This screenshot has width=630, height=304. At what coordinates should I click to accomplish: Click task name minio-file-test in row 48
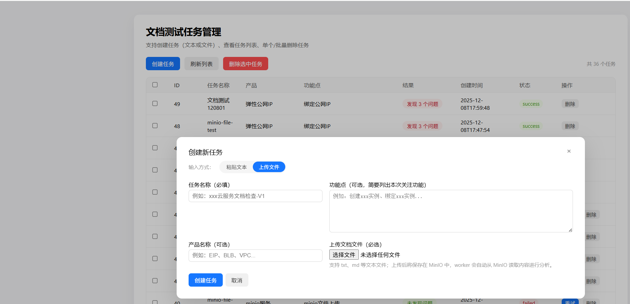coord(220,126)
